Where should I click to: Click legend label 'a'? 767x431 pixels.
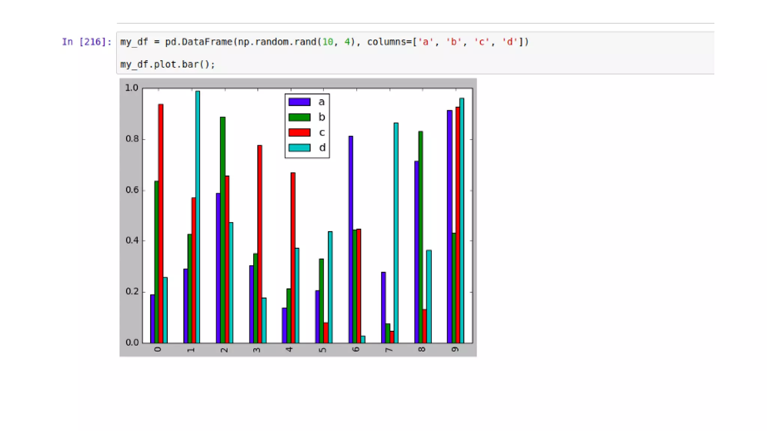point(321,102)
